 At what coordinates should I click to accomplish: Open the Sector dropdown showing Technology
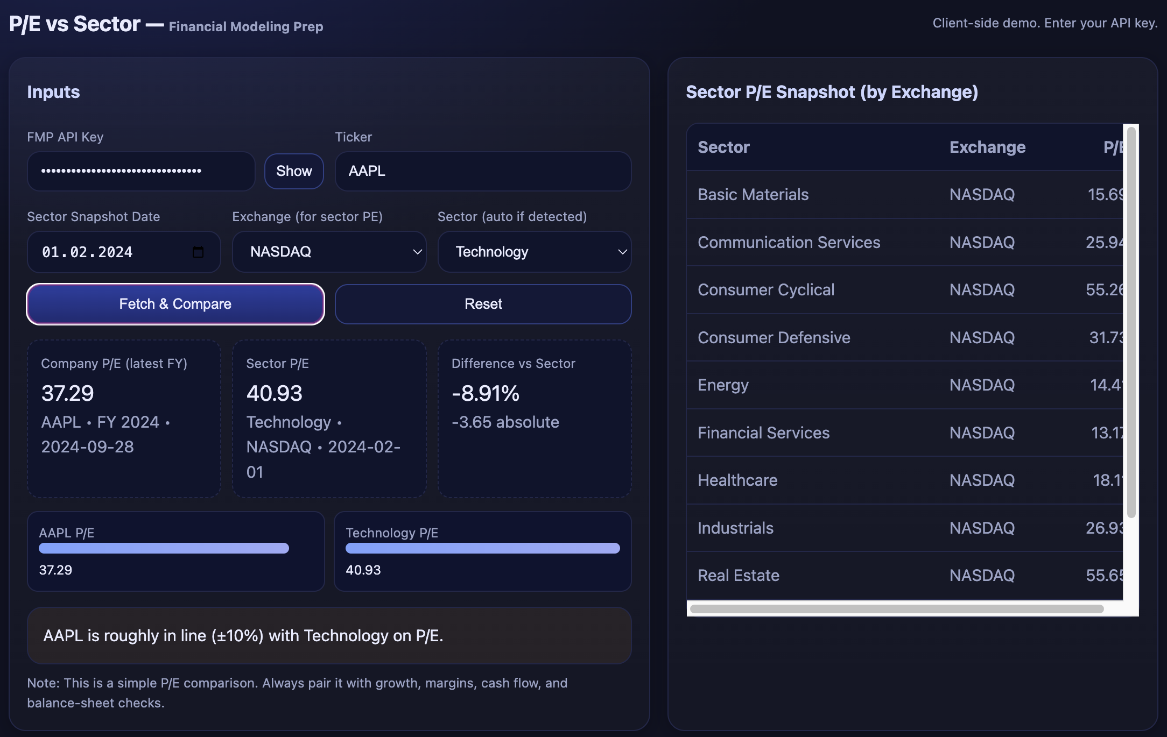click(535, 252)
